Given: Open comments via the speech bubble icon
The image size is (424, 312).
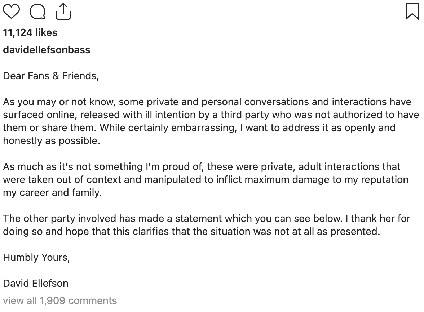Looking at the screenshot, I should click(37, 12).
